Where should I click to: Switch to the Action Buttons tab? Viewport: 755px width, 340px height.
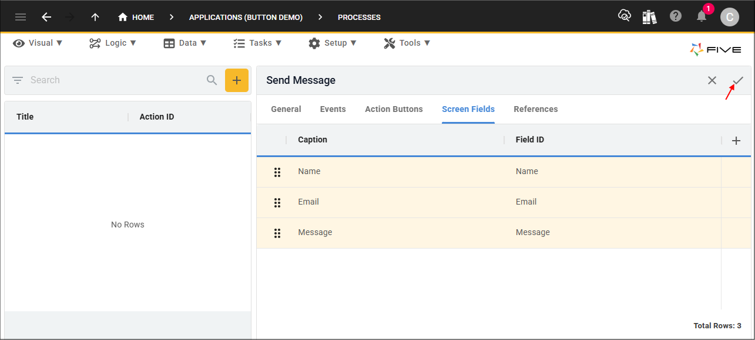pyautogui.click(x=394, y=109)
